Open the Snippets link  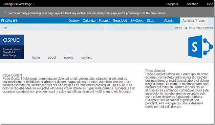(x=172, y=4)
